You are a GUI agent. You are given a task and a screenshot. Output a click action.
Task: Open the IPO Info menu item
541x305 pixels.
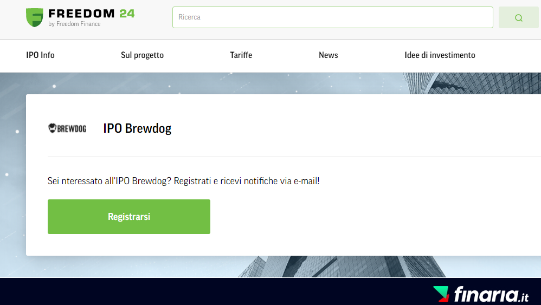40,55
